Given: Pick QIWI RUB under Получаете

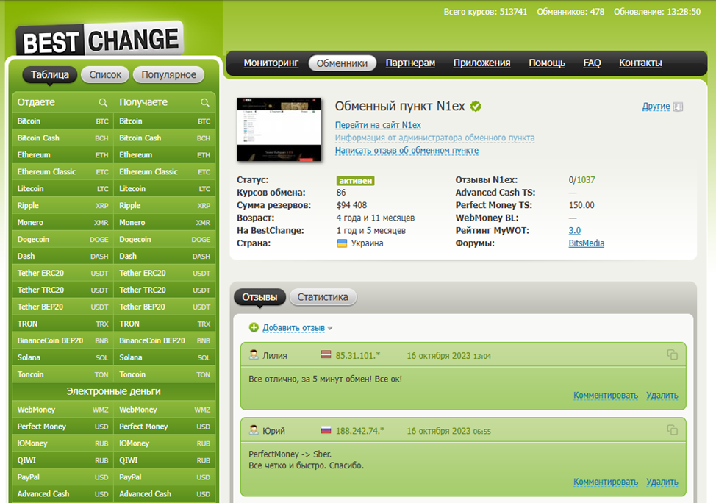Looking at the screenshot, I should pyautogui.click(x=165, y=460).
